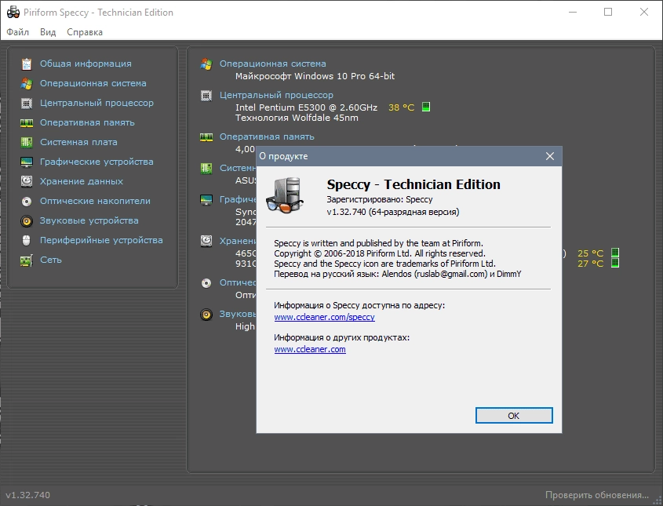Click the CPU icon in summary panel

206,96
